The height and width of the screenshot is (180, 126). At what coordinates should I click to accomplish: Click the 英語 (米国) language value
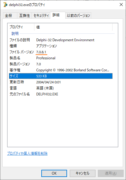pyautogui.click(x=45, y=88)
